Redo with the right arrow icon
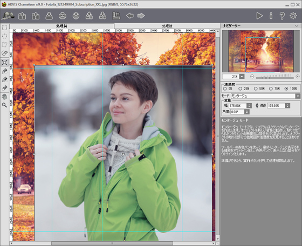 coord(141,16)
